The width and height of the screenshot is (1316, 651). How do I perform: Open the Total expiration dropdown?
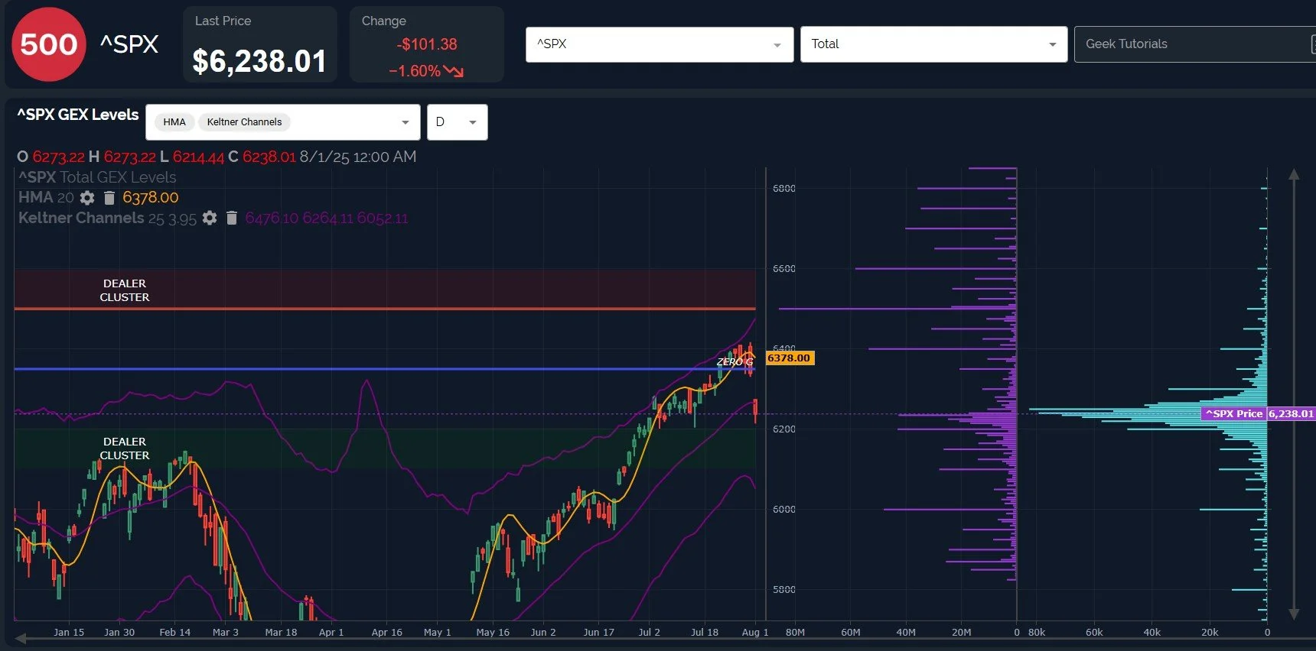click(x=933, y=44)
